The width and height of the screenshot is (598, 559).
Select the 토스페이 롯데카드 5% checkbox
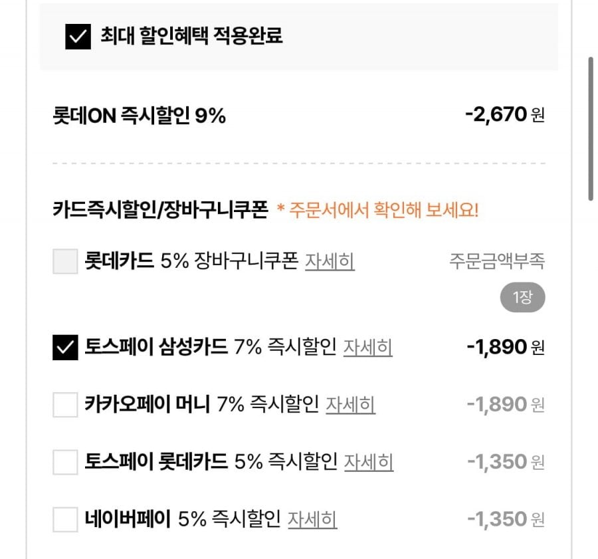pos(65,461)
